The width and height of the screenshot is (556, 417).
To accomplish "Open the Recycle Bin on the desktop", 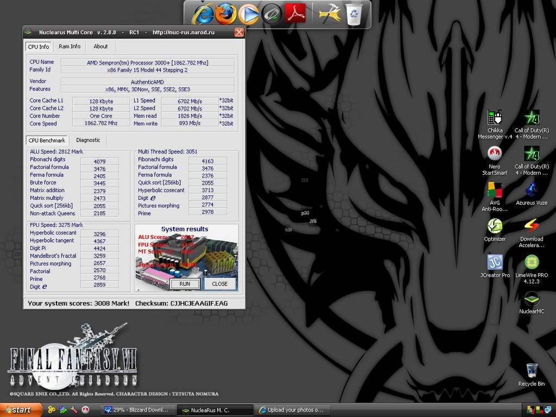I will pos(532,371).
